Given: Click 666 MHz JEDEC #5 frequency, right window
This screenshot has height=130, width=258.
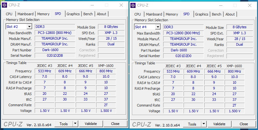Looking at the screenshot, I should tap(214, 71).
